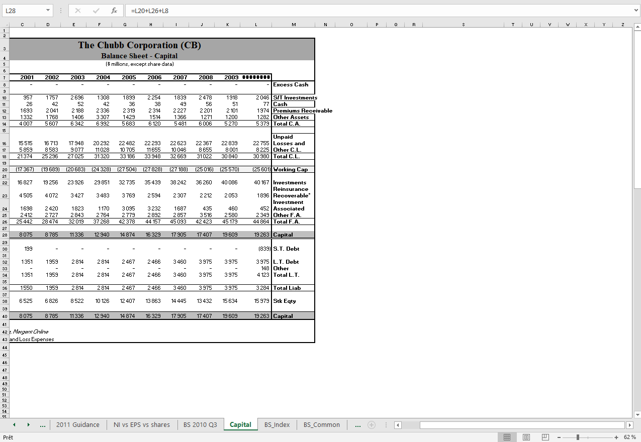Screen dimensions: 641x442
Task: Switch to Normal view in status bar
Action: click(x=507, y=437)
